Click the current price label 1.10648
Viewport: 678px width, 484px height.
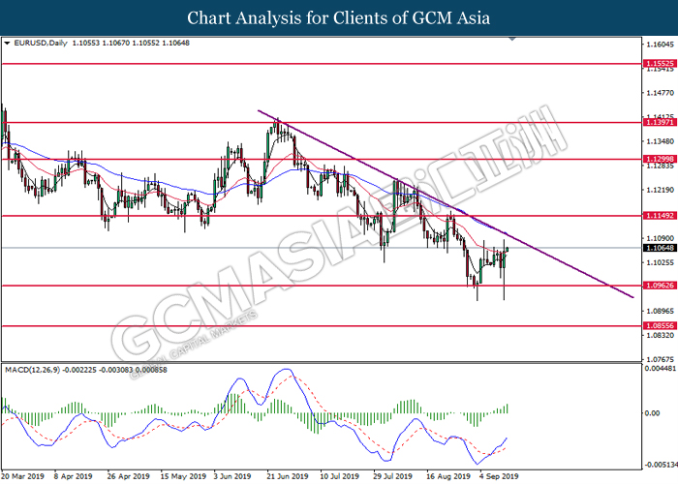pyautogui.click(x=660, y=248)
